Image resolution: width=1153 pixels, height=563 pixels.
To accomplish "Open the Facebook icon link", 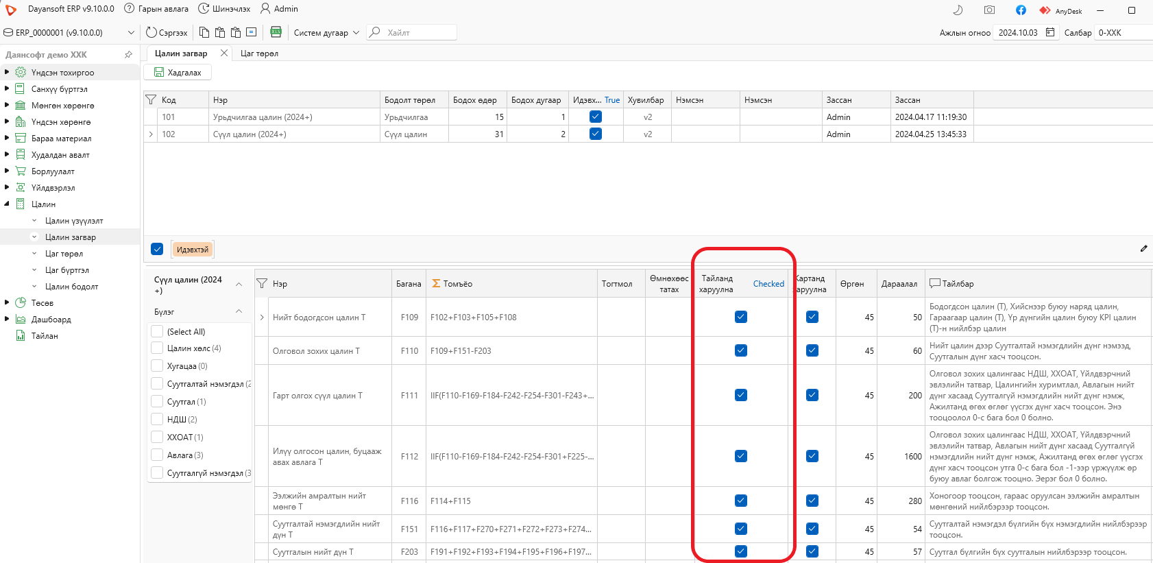I will [x=1021, y=10].
